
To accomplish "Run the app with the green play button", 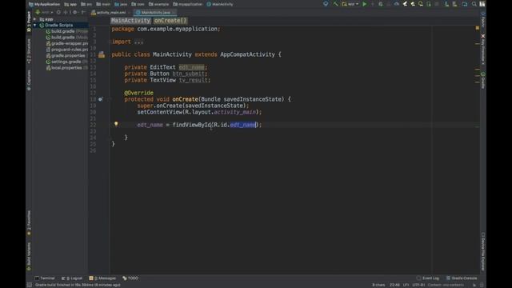I will [365, 4].
